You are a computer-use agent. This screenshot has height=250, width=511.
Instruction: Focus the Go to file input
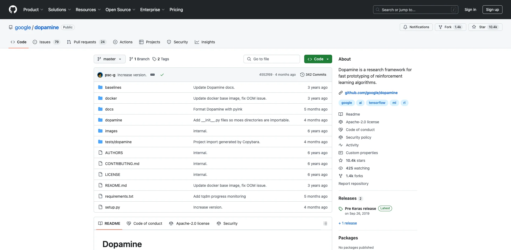271,59
